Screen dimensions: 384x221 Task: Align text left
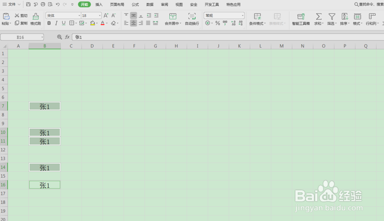tap(126, 23)
